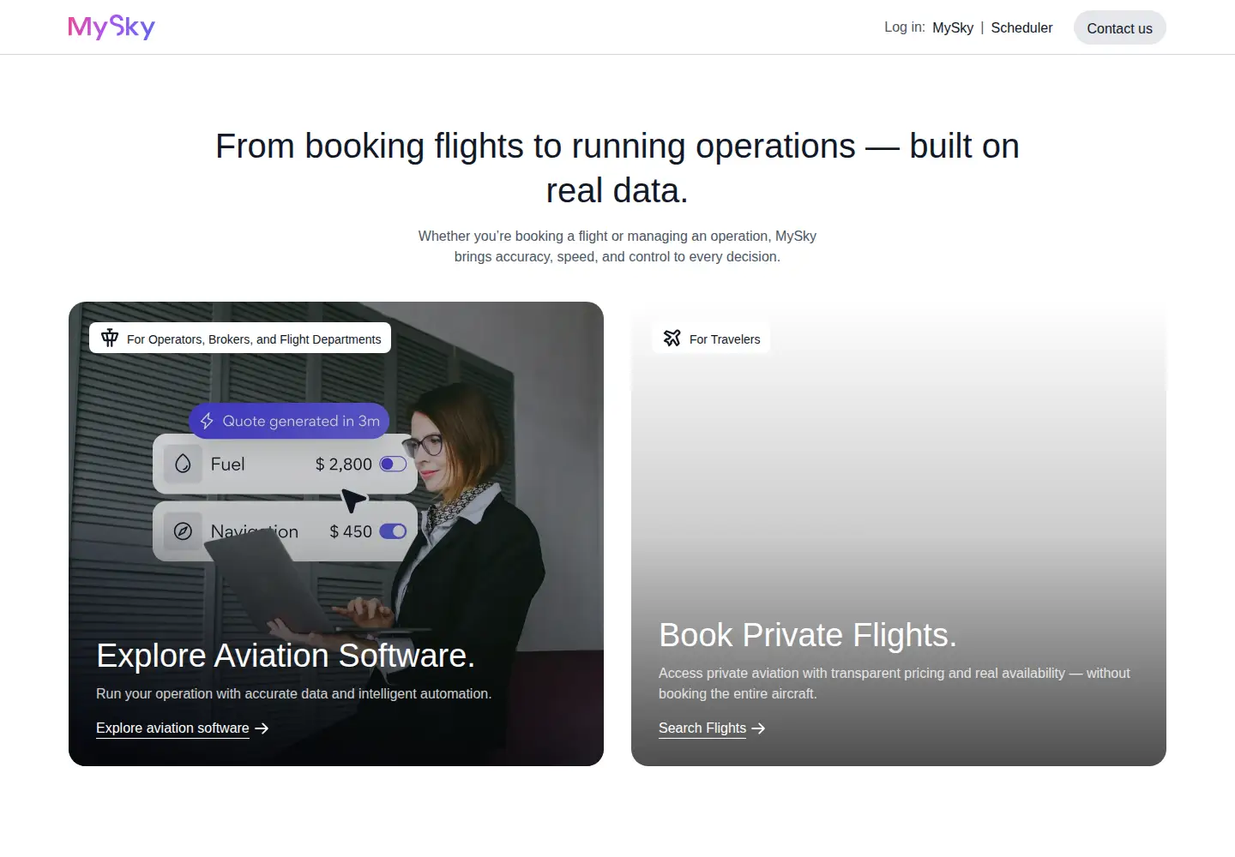Select the For Operators, Brokers, and Flight Departments tag
Screen dimensions: 1235x857
(240, 339)
